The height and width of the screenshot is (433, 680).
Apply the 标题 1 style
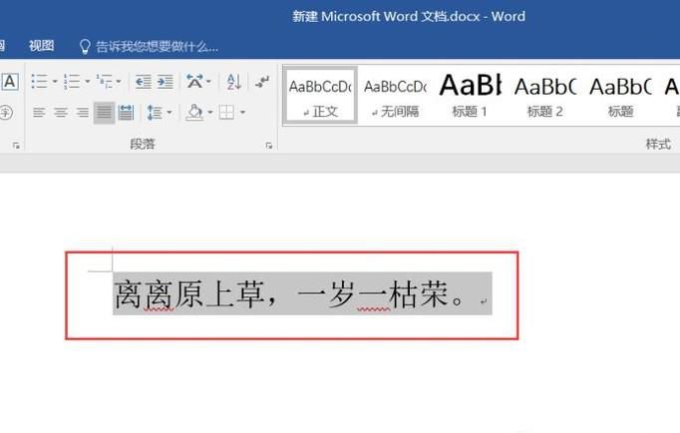pos(470,96)
